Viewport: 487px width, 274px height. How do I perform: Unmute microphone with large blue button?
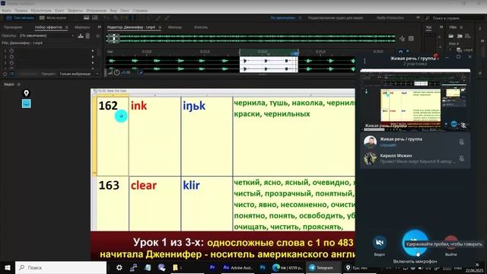click(x=415, y=243)
